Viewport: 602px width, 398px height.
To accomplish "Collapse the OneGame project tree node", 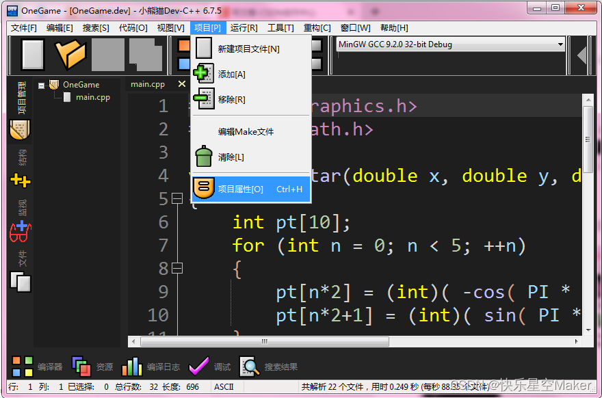I will pyautogui.click(x=42, y=85).
